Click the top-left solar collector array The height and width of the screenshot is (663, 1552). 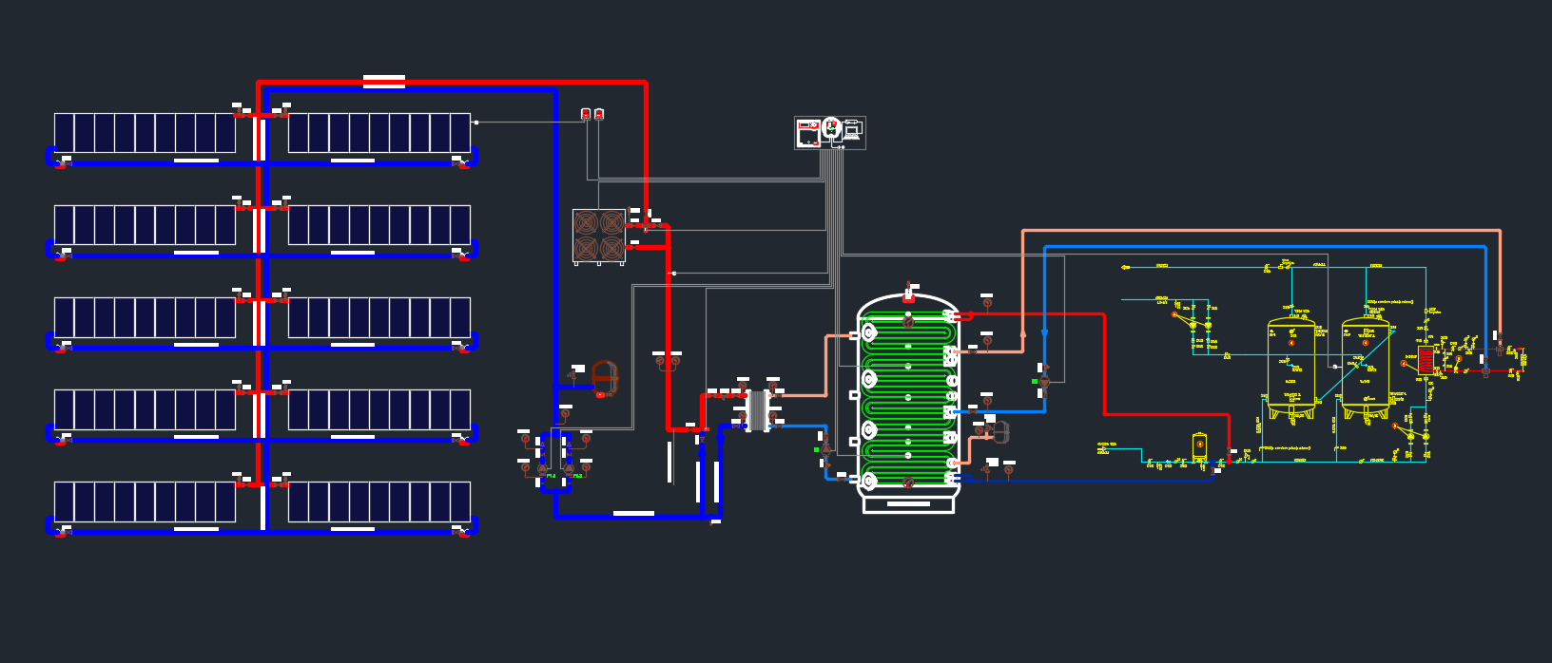pyautogui.click(x=145, y=133)
